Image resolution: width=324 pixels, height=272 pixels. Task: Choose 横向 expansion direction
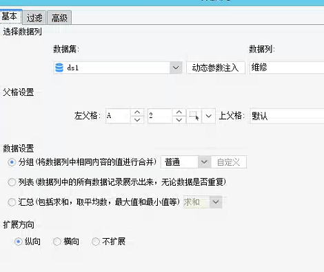57,242
